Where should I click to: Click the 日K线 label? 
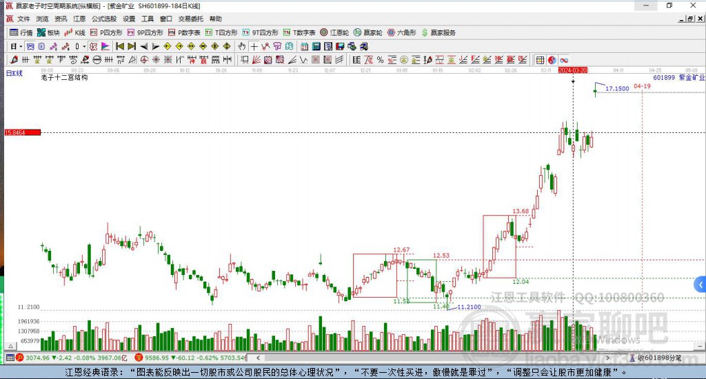(x=14, y=73)
